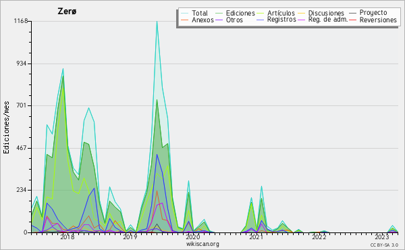
Task: Click the y-axis value 234
Action: pos(22,191)
